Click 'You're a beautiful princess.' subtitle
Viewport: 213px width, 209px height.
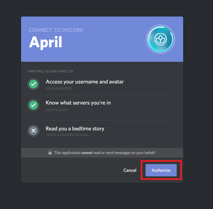(x=67, y=135)
